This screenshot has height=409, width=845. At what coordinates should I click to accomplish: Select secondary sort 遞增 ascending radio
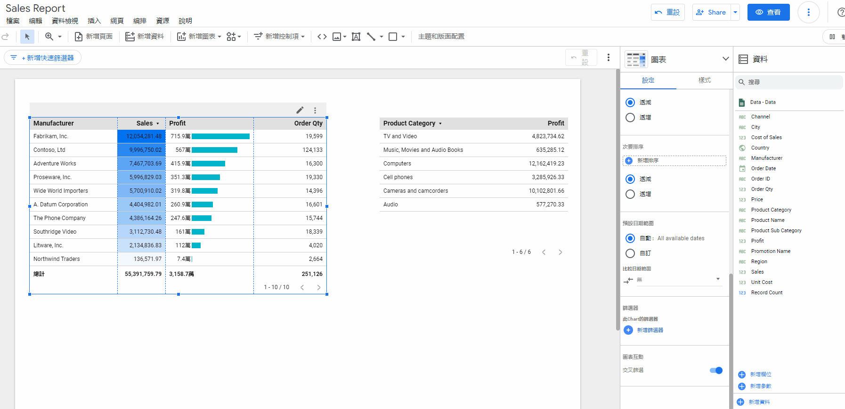point(630,194)
